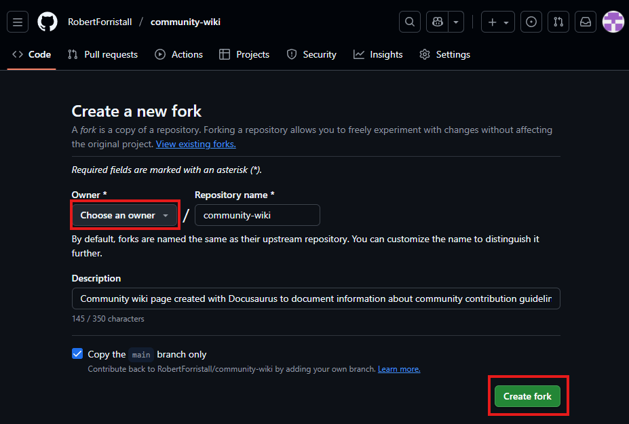This screenshot has width=629, height=424.
Task: Open GitHub Copilot chat
Action: 437,21
